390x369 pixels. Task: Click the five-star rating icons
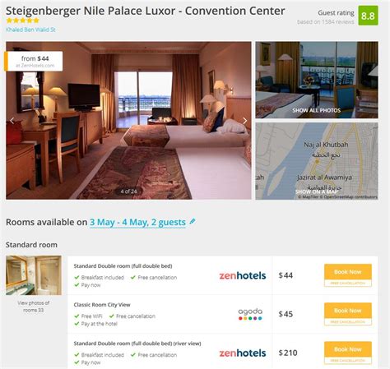click(x=23, y=21)
